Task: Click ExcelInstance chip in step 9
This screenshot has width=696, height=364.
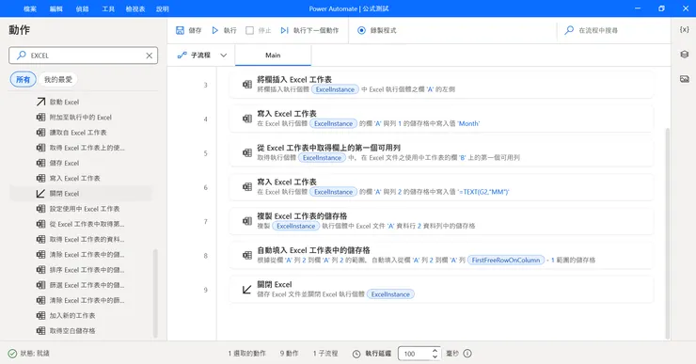Action: click(390, 294)
